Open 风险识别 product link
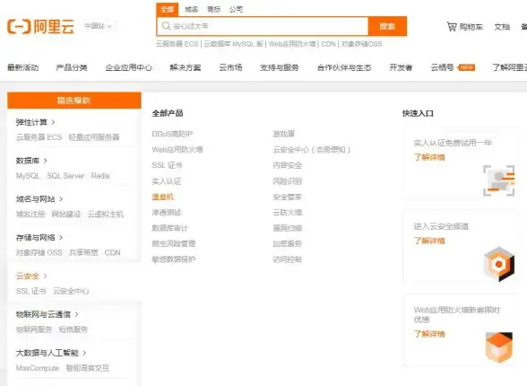527x386 pixels. click(288, 181)
